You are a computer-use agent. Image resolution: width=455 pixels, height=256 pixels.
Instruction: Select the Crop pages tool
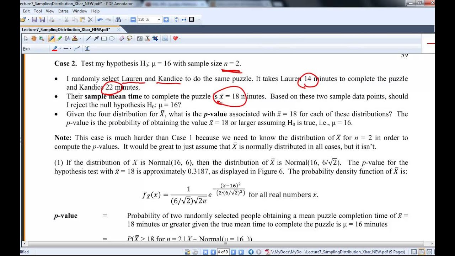155,38
